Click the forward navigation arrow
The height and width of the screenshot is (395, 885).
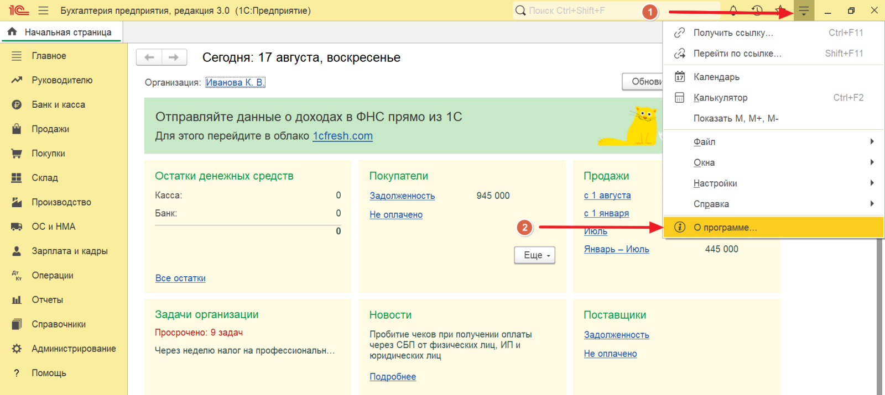[x=174, y=57]
